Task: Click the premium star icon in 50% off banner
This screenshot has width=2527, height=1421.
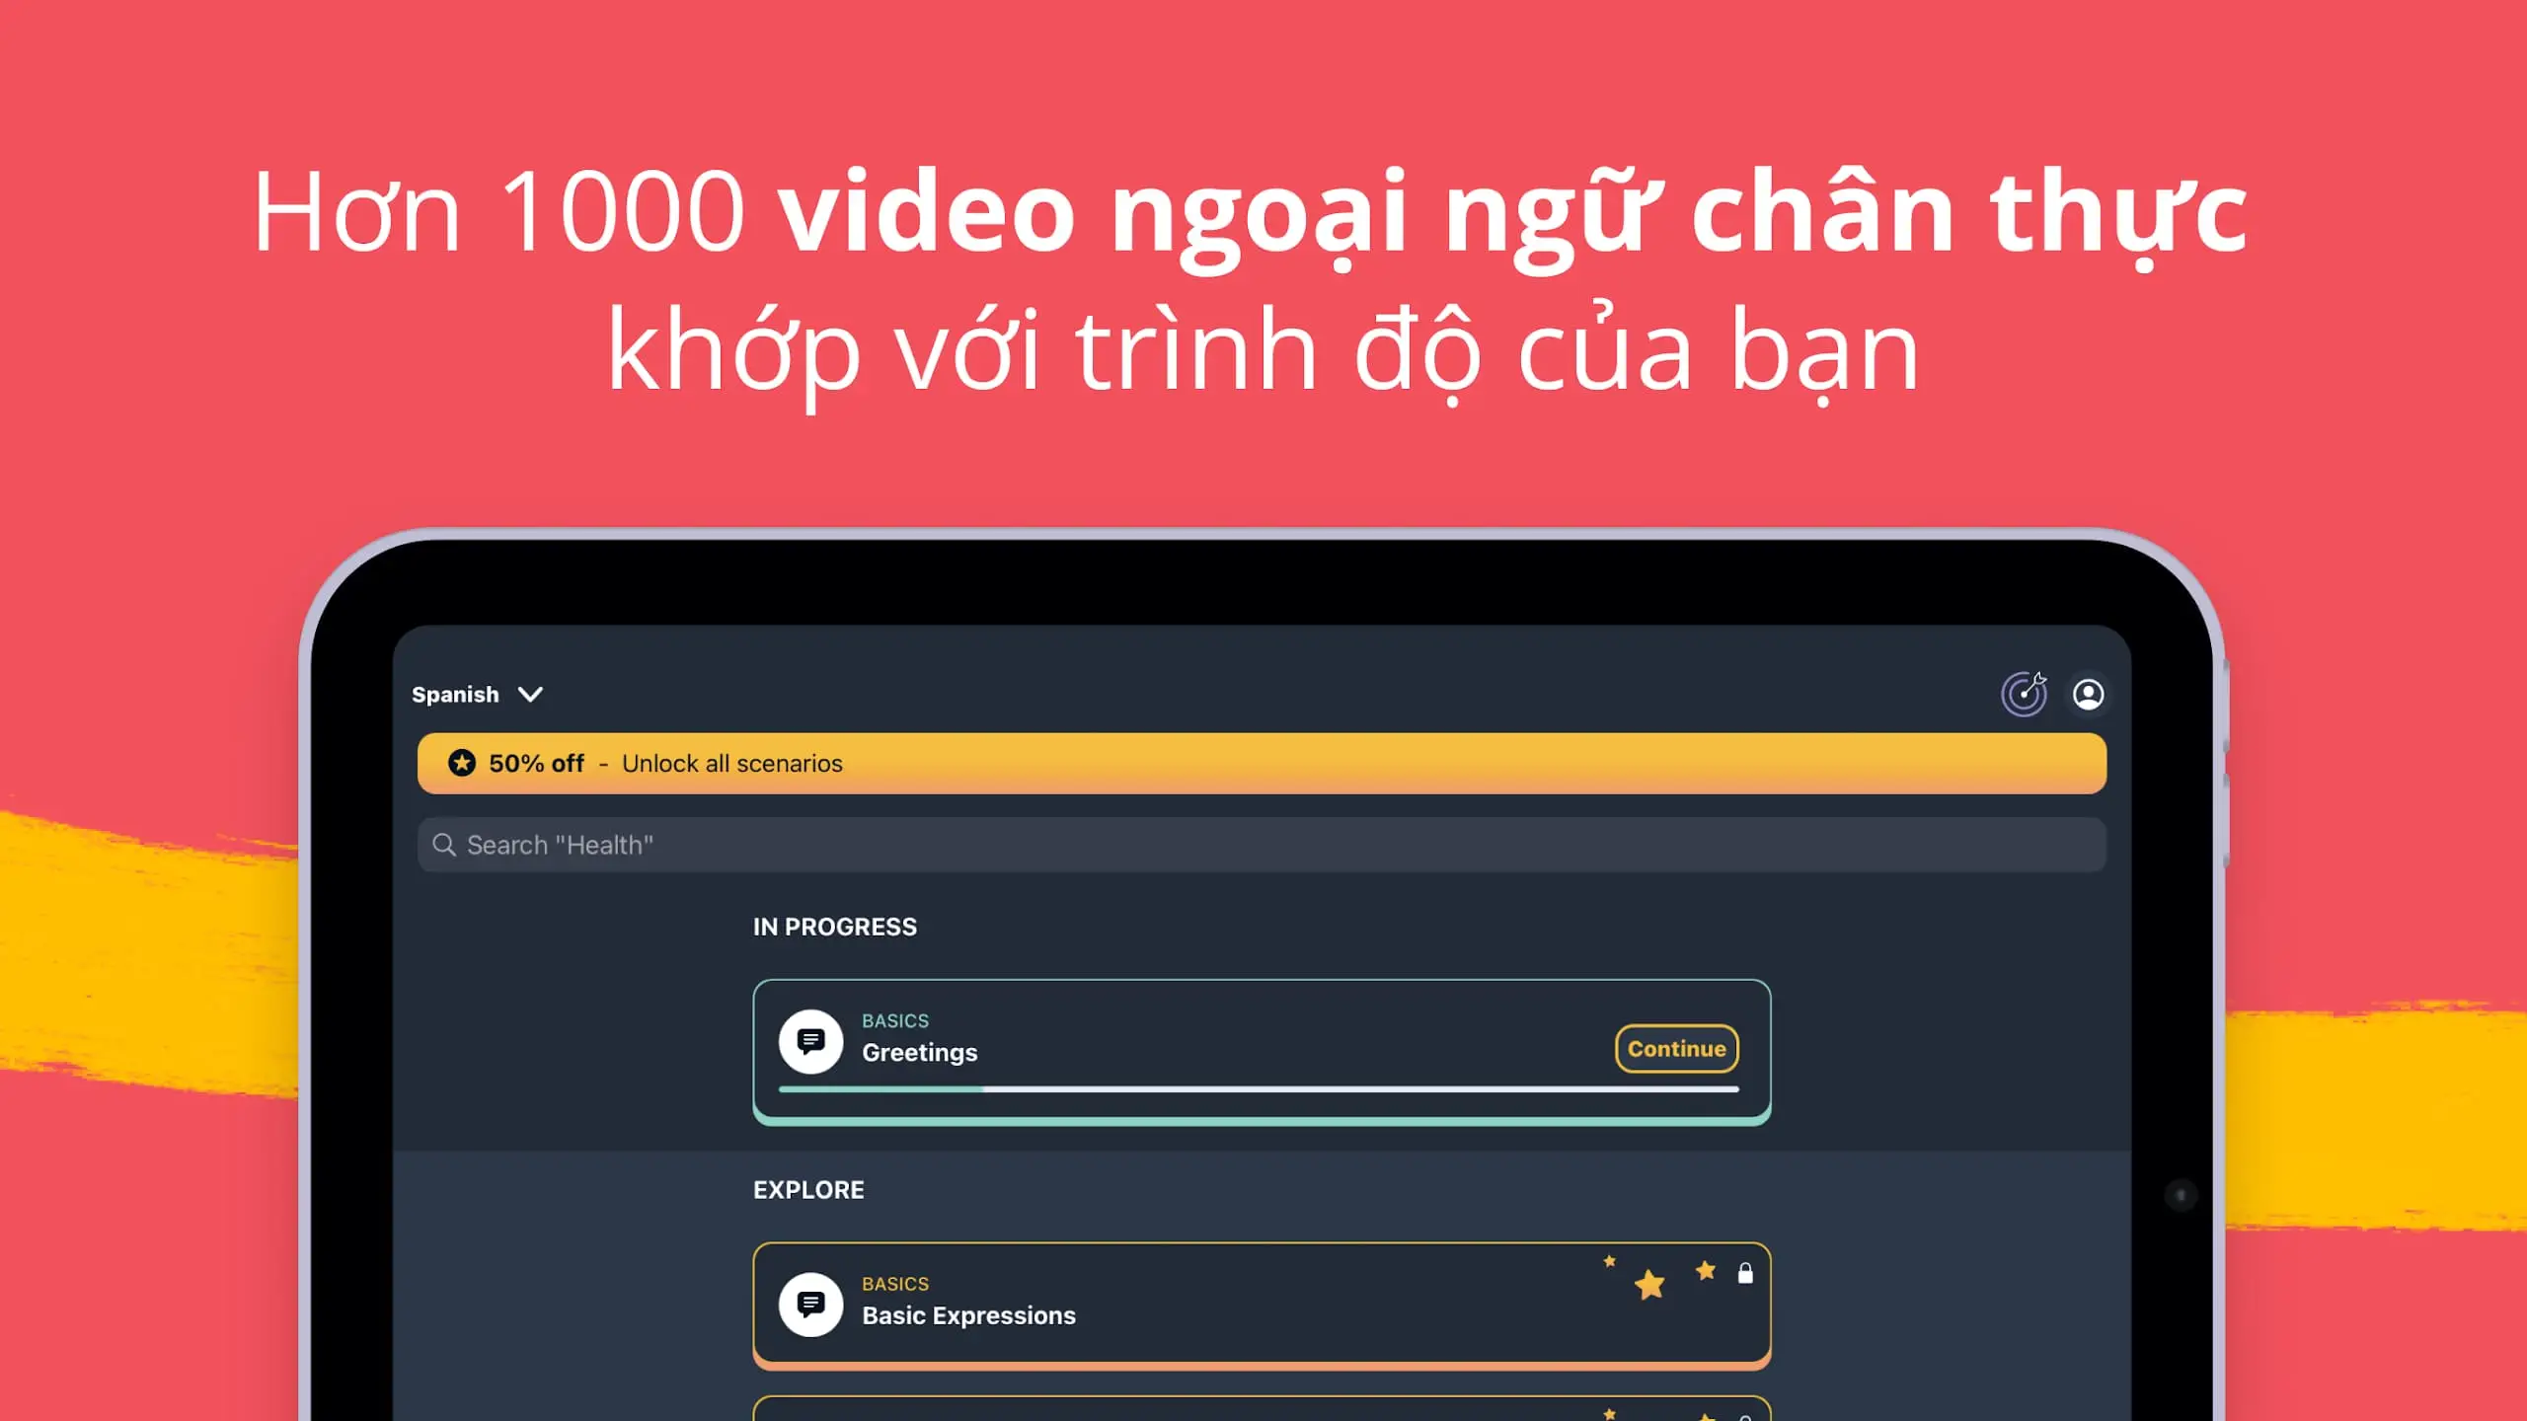Action: click(x=460, y=764)
